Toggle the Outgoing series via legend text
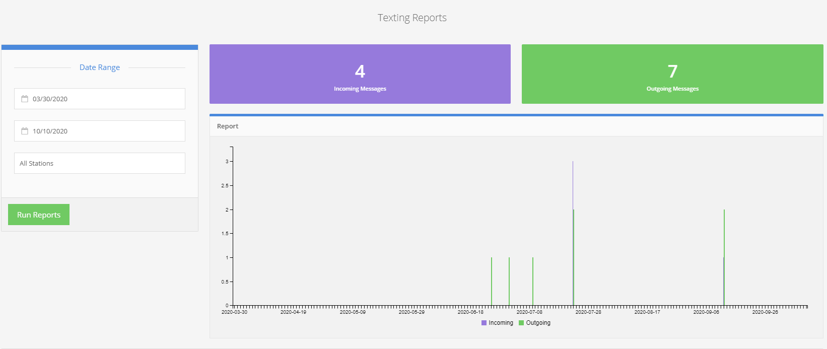Screen dimensions: 827x349 click(538, 323)
